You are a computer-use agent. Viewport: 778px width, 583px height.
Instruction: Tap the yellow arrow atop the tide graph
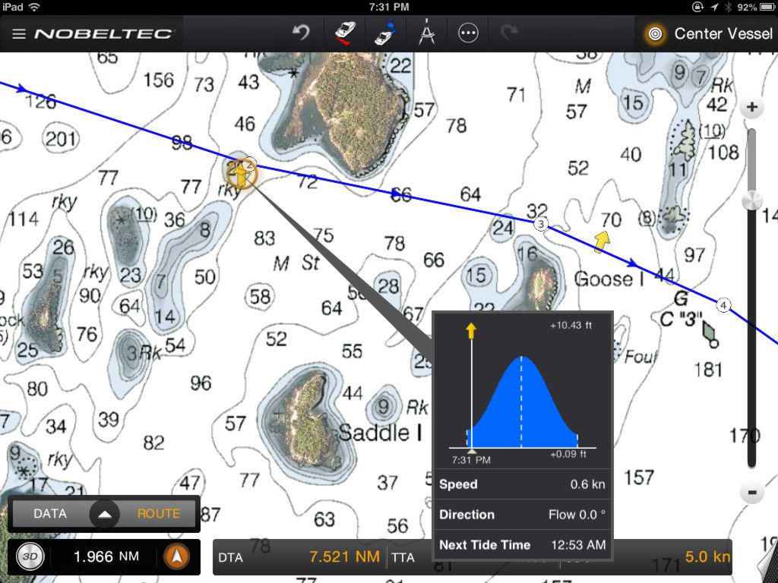(471, 331)
